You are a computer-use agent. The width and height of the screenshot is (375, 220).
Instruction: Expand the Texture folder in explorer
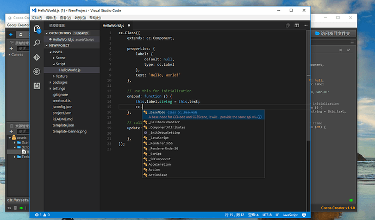(x=61, y=76)
